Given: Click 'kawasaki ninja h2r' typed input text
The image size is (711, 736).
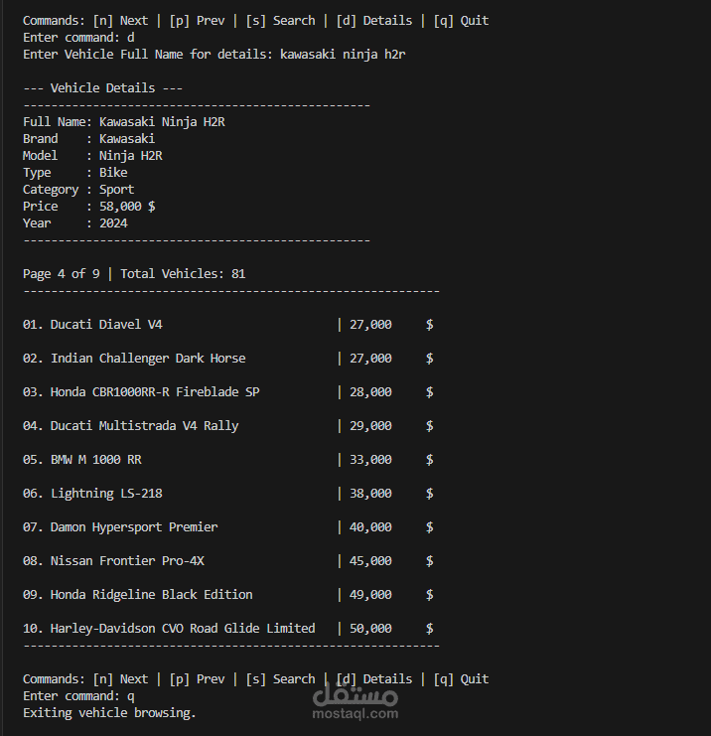Looking at the screenshot, I should (x=343, y=55).
